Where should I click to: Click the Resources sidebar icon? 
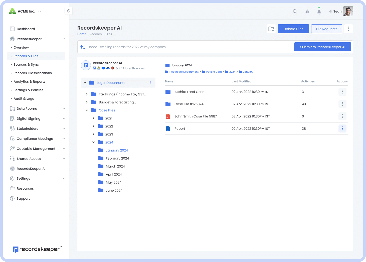(12, 188)
